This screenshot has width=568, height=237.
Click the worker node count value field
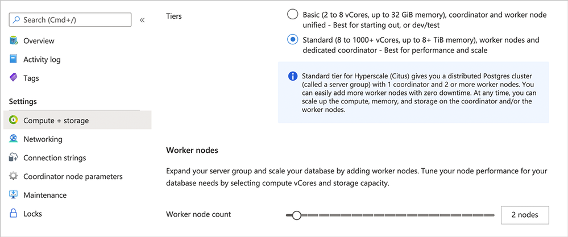pyautogui.click(x=525, y=215)
